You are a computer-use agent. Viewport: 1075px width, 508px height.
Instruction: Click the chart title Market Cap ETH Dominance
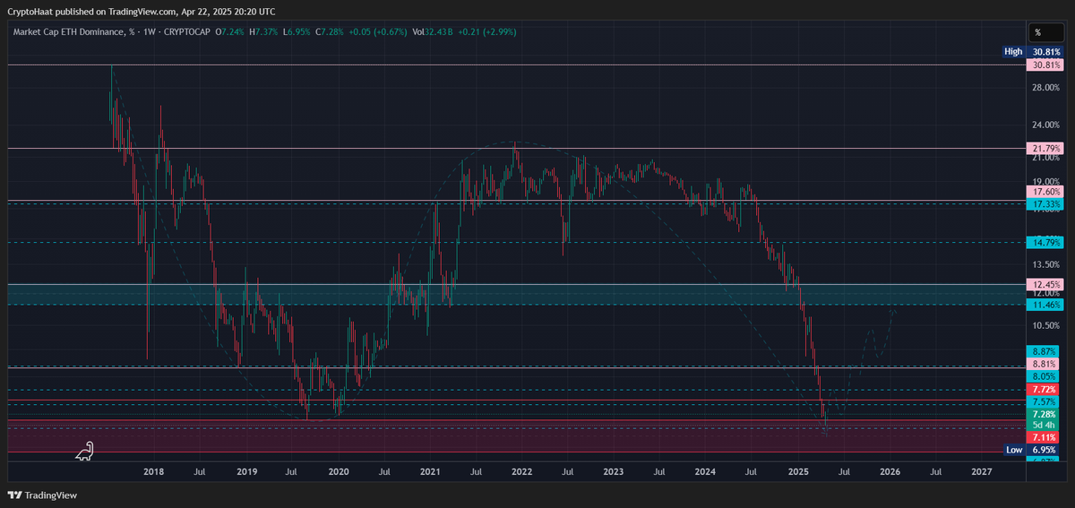69,32
